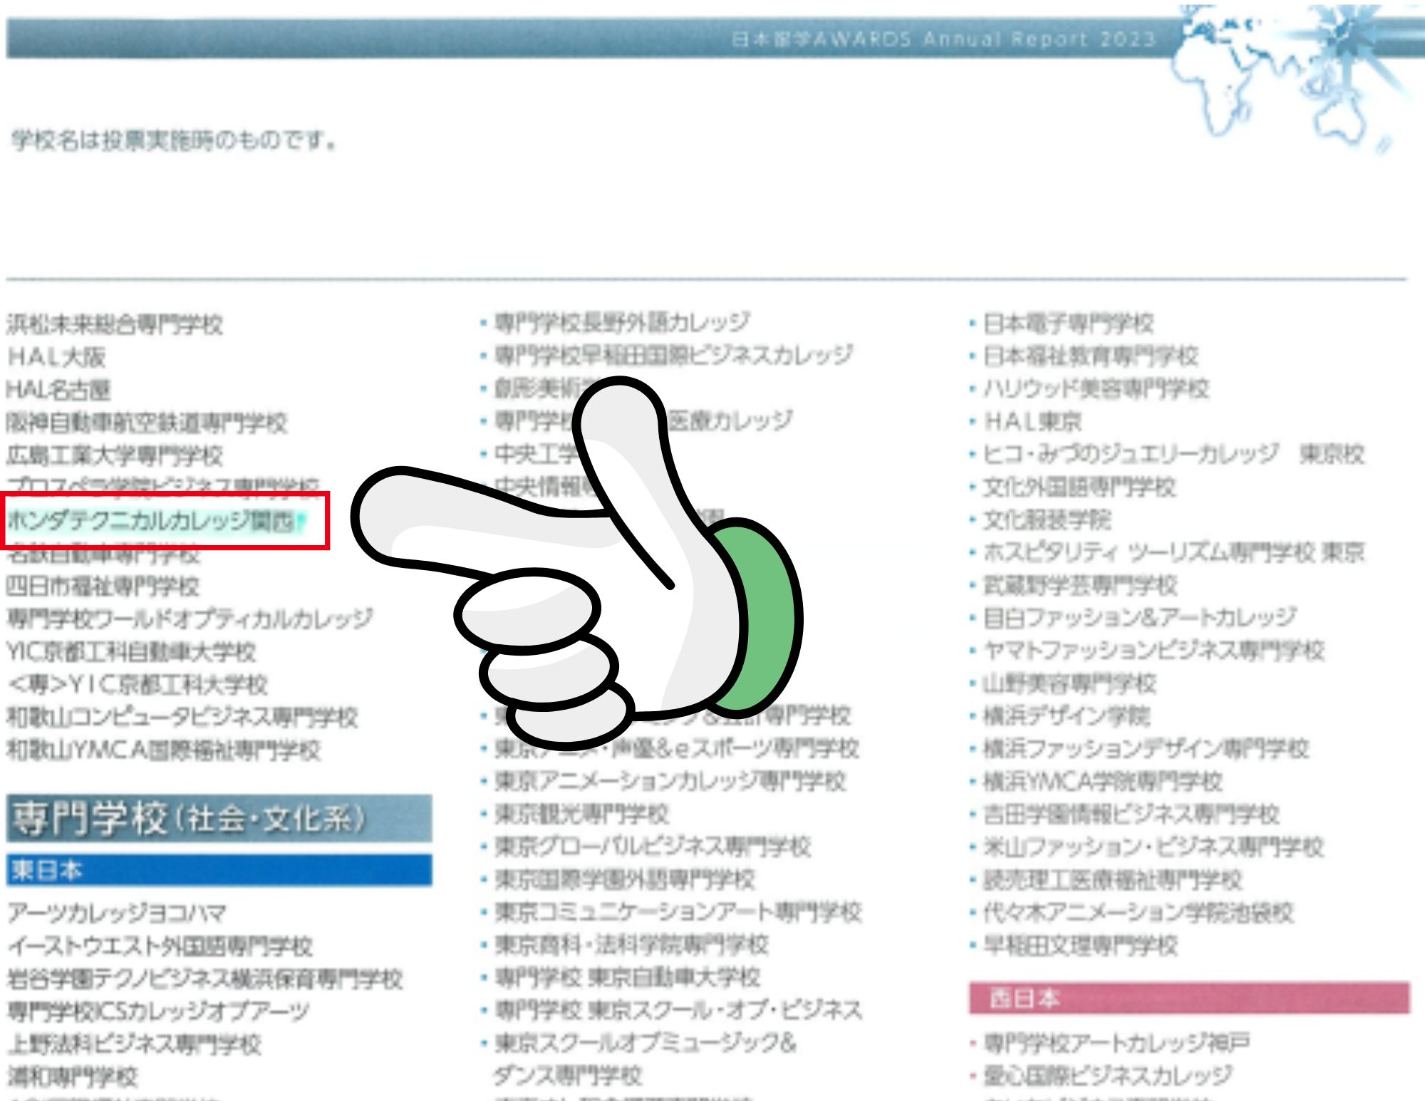1425x1101 pixels.
Task: Select the blue 東日本 region bar
Action: pos(219,870)
